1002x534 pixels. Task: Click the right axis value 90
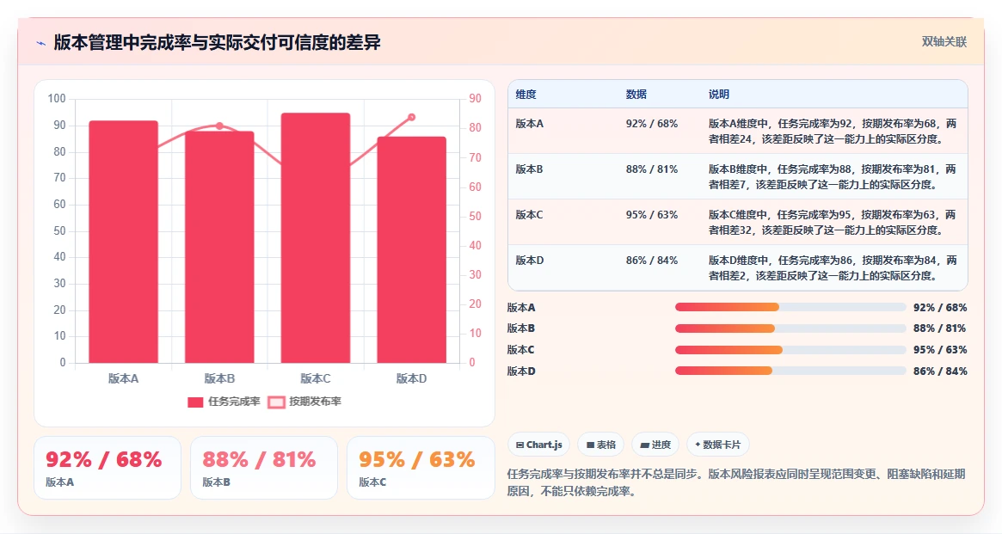coord(475,98)
